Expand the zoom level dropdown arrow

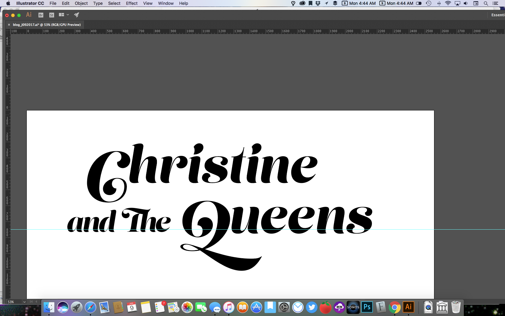tap(24, 302)
